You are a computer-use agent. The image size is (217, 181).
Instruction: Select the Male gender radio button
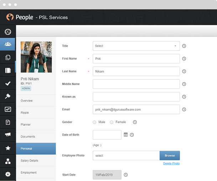coord(94,122)
